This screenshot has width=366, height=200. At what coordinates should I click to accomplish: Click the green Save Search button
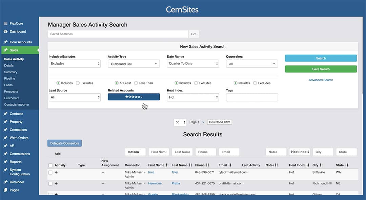click(x=321, y=69)
